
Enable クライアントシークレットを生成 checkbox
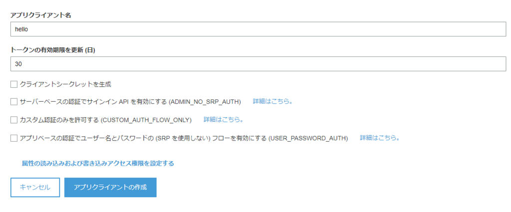13,84
